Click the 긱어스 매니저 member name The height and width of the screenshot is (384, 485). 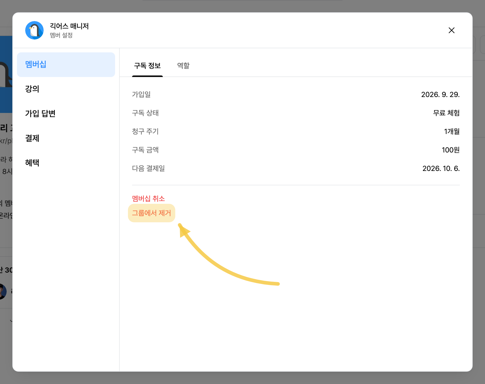[69, 26]
